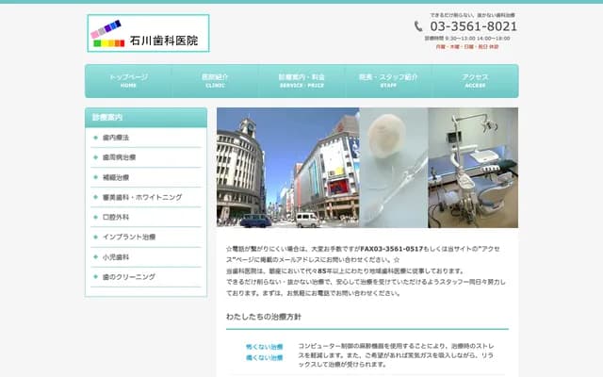Click the red closed-days notice text
Screen dimensions: 603x377
(x=467, y=46)
